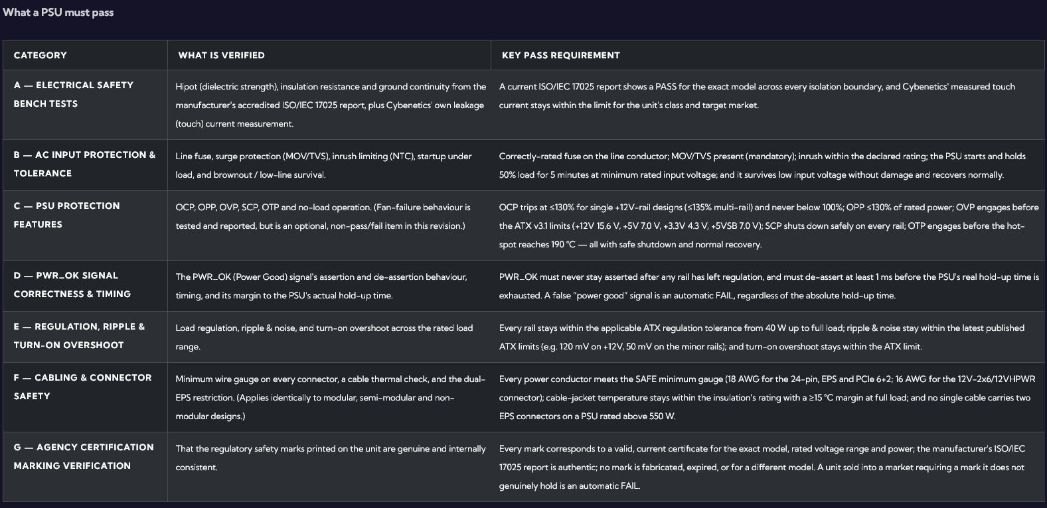Select the E — Regulation, Ripple & Turn-On Overshoot cell

[x=85, y=337]
